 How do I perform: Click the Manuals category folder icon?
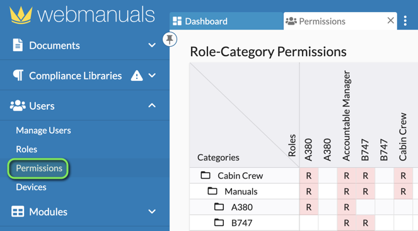212,191
